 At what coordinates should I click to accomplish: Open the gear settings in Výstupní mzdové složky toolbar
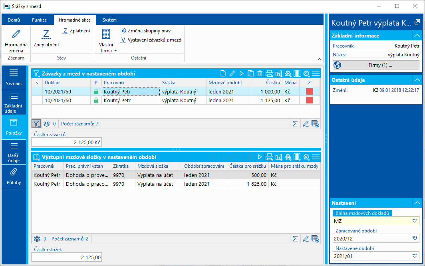point(306,157)
